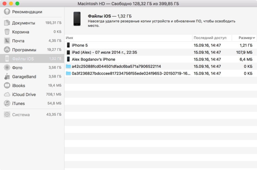Click the Файлы iOS phone icon in sidebar
The image size is (257, 170).
7,58
